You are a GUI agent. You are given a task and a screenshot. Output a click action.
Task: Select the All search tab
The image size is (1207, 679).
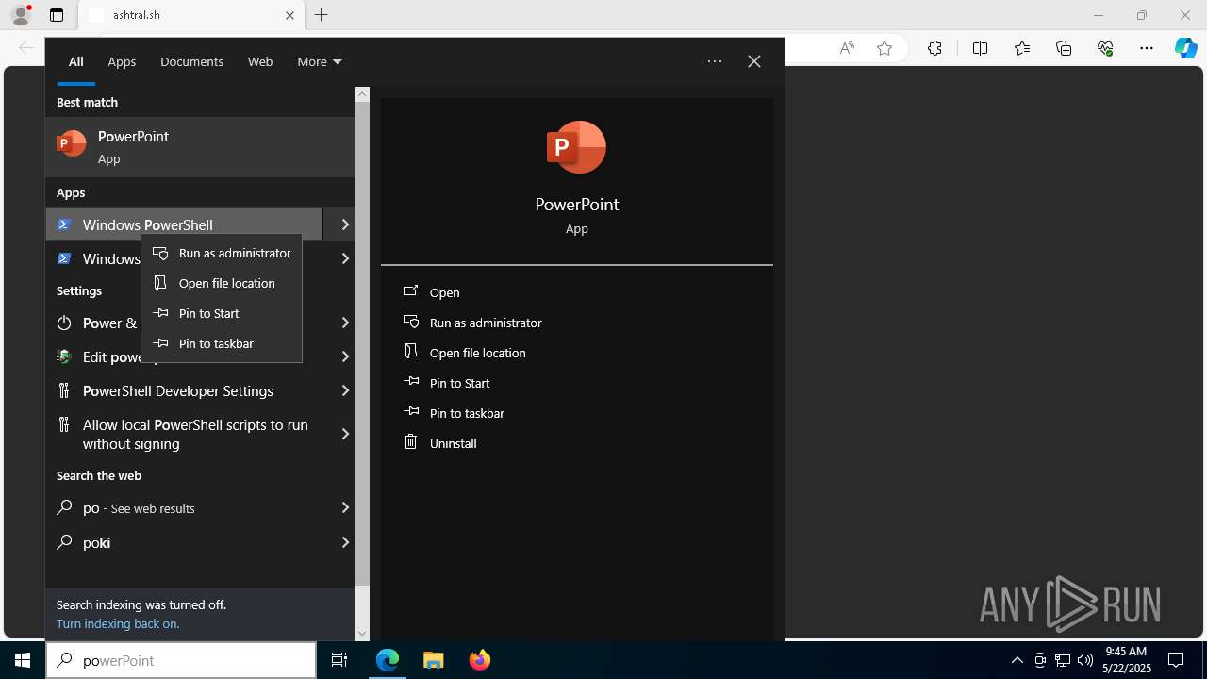coord(75,61)
